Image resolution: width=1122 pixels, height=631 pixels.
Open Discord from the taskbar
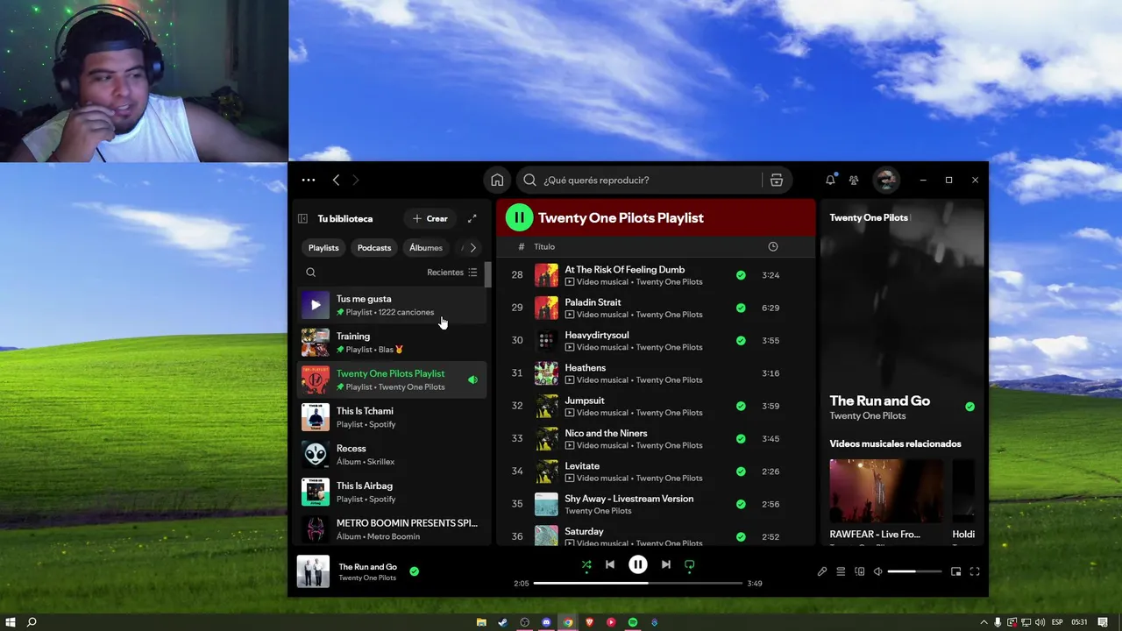pyautogui.click(x=546, y=622)
